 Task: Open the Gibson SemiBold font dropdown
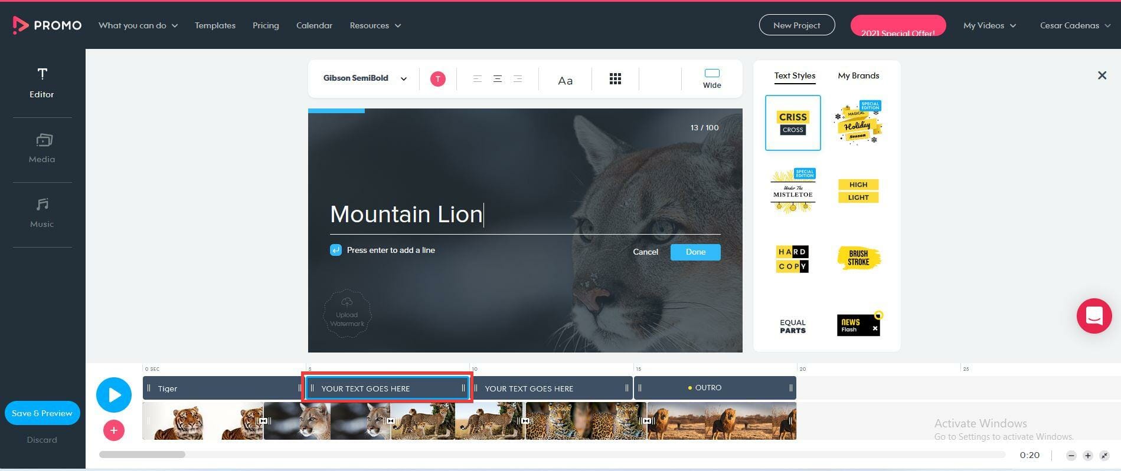365,78
